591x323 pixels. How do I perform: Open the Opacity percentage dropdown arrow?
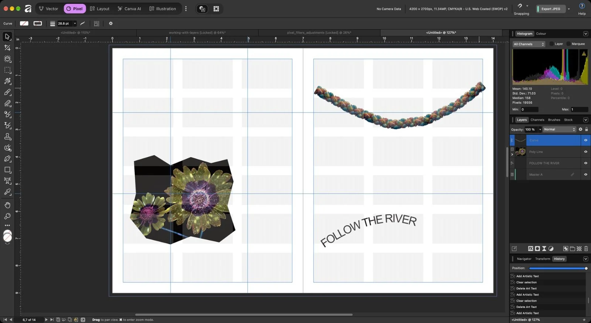point(540,130)
